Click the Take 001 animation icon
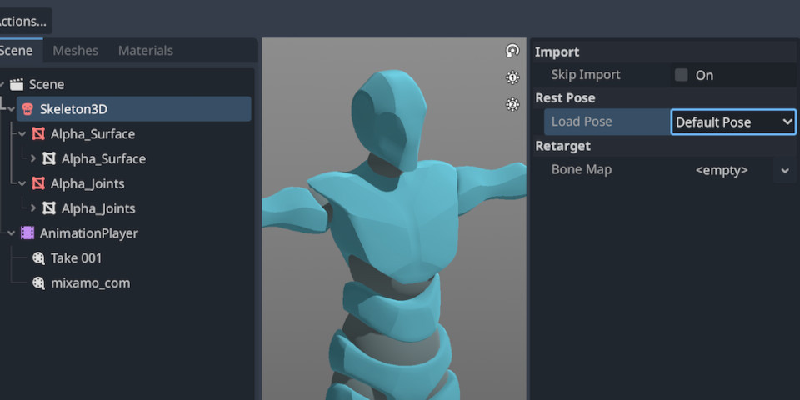This screenshot has width=800, height=400. 38,258
